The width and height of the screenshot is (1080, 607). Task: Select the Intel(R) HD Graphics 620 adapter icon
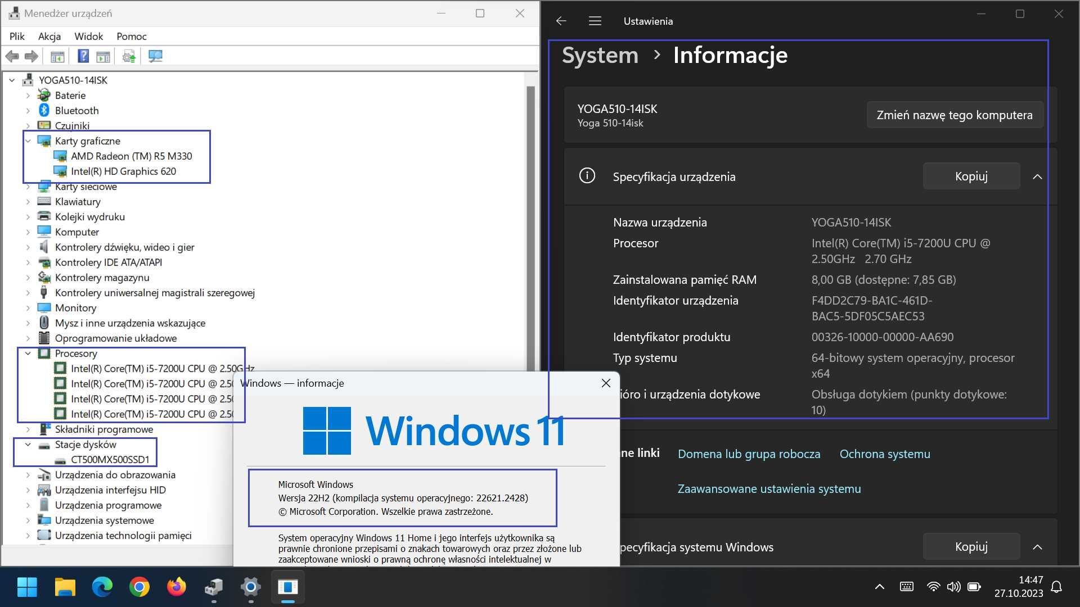coord(60,171)
